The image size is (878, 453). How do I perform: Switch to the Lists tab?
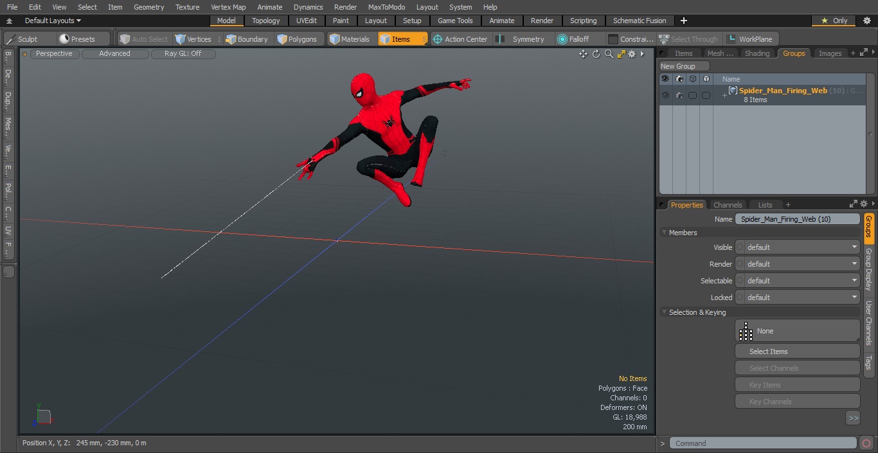(x=765, y=205)
